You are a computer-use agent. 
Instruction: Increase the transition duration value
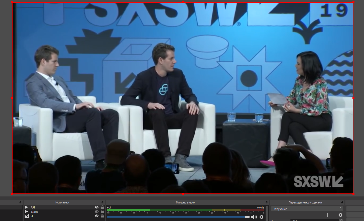point(341,219)
